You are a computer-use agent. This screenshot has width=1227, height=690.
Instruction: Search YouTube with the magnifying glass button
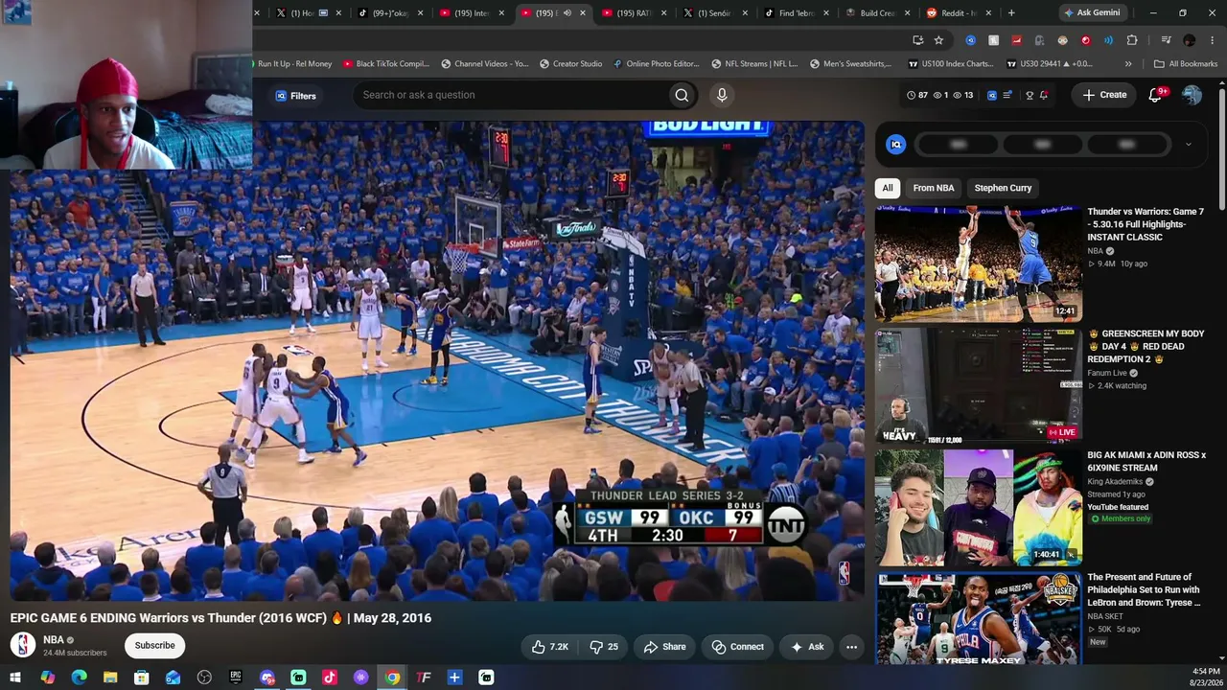682,95
